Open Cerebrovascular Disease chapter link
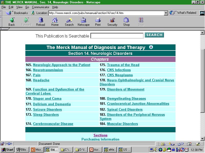The image size is (205, 153). 53,124
